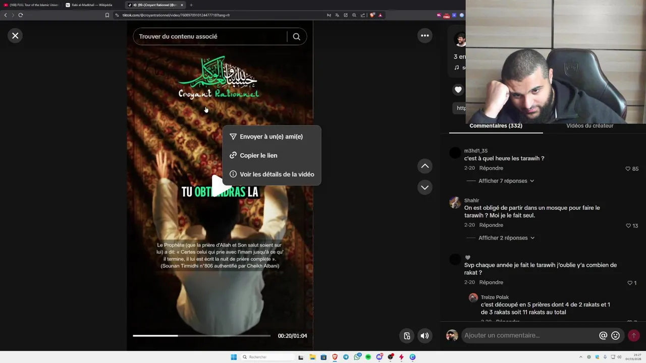Open Brave Shields lion icon
Image resolution: width=646 pixels, height=363 pixels.
372,15
